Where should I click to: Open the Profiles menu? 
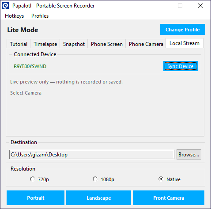coord(40,16)
